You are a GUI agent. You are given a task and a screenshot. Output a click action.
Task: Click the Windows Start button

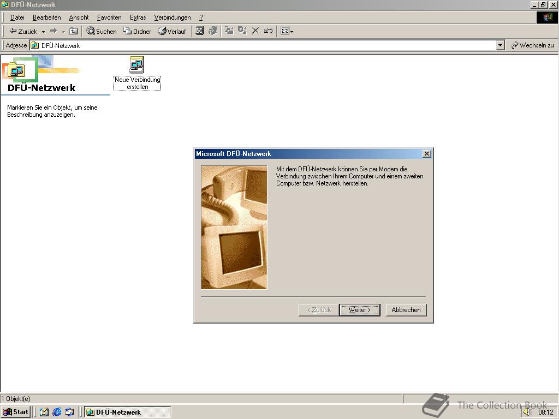click(x=16, y=412)
